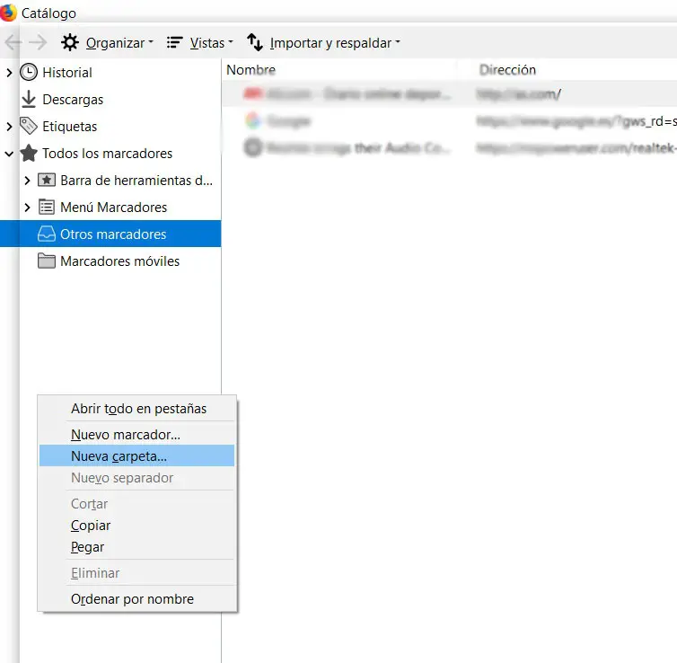Expand the Historial tree node
This screenshot has width=677, height=663.
pyautogui.click(x=9, y=73)
